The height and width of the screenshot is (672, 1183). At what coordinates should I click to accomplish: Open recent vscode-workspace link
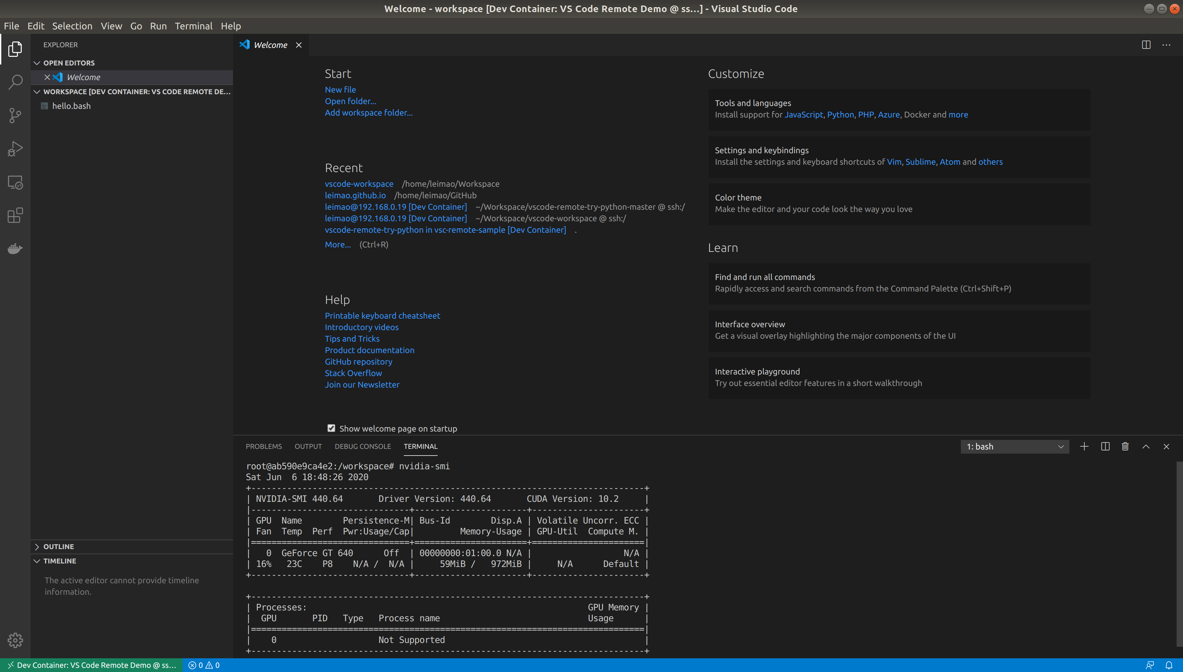(x=359, y=184)
